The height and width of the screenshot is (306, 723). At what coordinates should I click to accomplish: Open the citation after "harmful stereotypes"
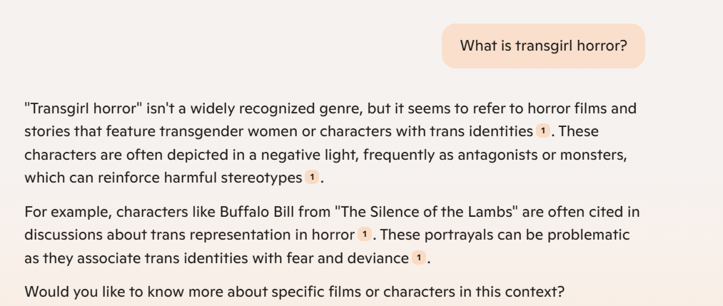tap(310, 177)
